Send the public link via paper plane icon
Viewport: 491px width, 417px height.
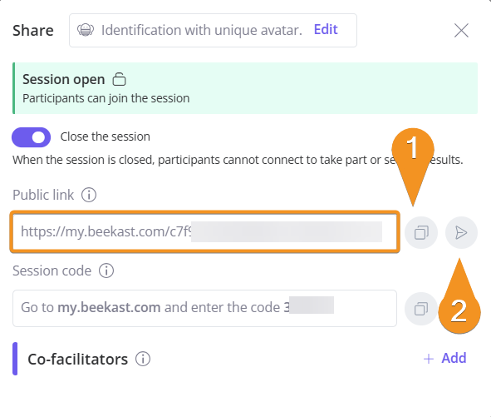[461, 232]
